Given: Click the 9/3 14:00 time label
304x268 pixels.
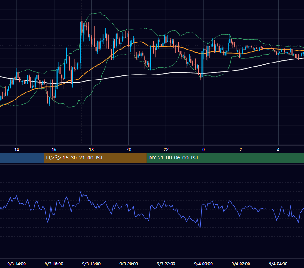Looking at the screenshot, I should coord(17,264).
